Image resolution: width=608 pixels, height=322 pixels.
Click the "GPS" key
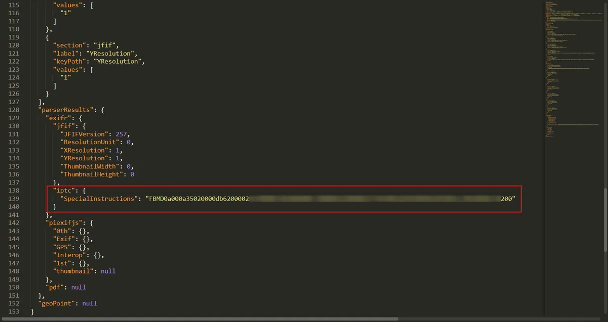pos(63,247)
